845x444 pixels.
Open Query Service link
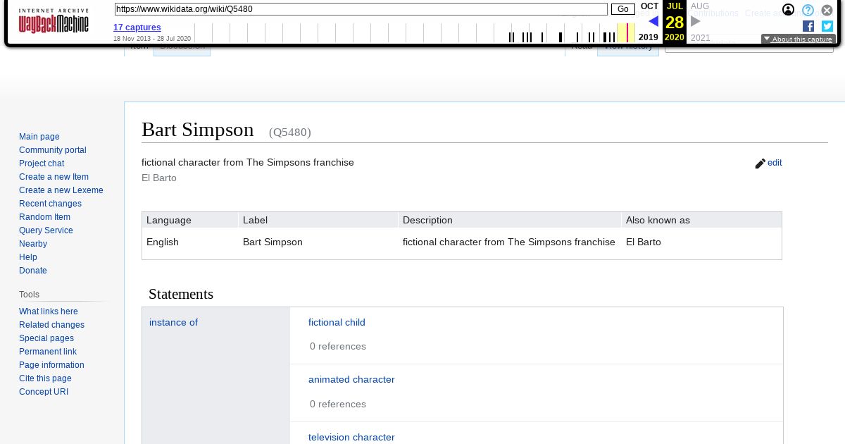[46, 230]
